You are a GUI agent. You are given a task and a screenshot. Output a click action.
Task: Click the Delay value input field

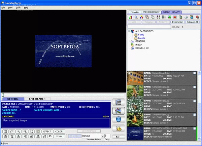(x=107, y=136)
